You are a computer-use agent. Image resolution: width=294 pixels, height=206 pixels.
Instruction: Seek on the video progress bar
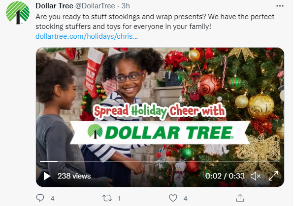[160, 161]
